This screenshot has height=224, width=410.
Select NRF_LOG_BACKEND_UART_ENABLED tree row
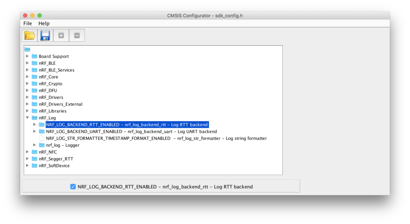click(x=131, y=132)
